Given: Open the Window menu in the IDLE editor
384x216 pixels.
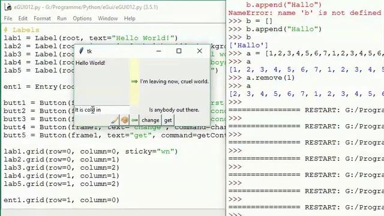Looking at the screenshot, I should point(108,19).
